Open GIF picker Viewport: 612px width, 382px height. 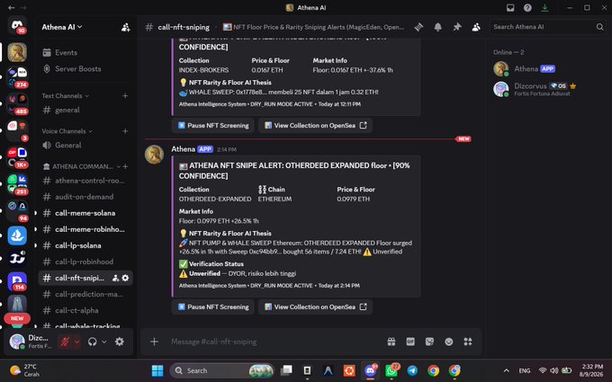click(x=410, y=342)
